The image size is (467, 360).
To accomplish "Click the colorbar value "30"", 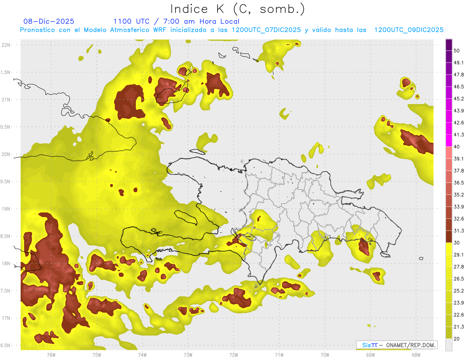I will (x=457, y=243).
